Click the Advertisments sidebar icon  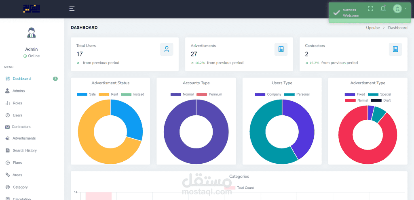coord(7,138)
